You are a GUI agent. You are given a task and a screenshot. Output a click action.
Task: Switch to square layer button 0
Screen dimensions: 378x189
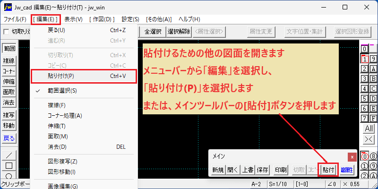pyautogui.click(x=364, y=49)
